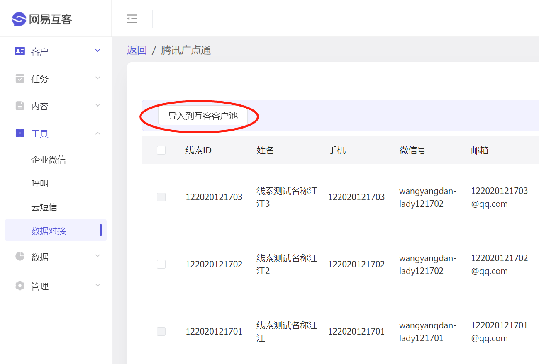This screenshot has height=364, width=539.
Task: Click the 邮箱 column header
Action: point(480,150)
